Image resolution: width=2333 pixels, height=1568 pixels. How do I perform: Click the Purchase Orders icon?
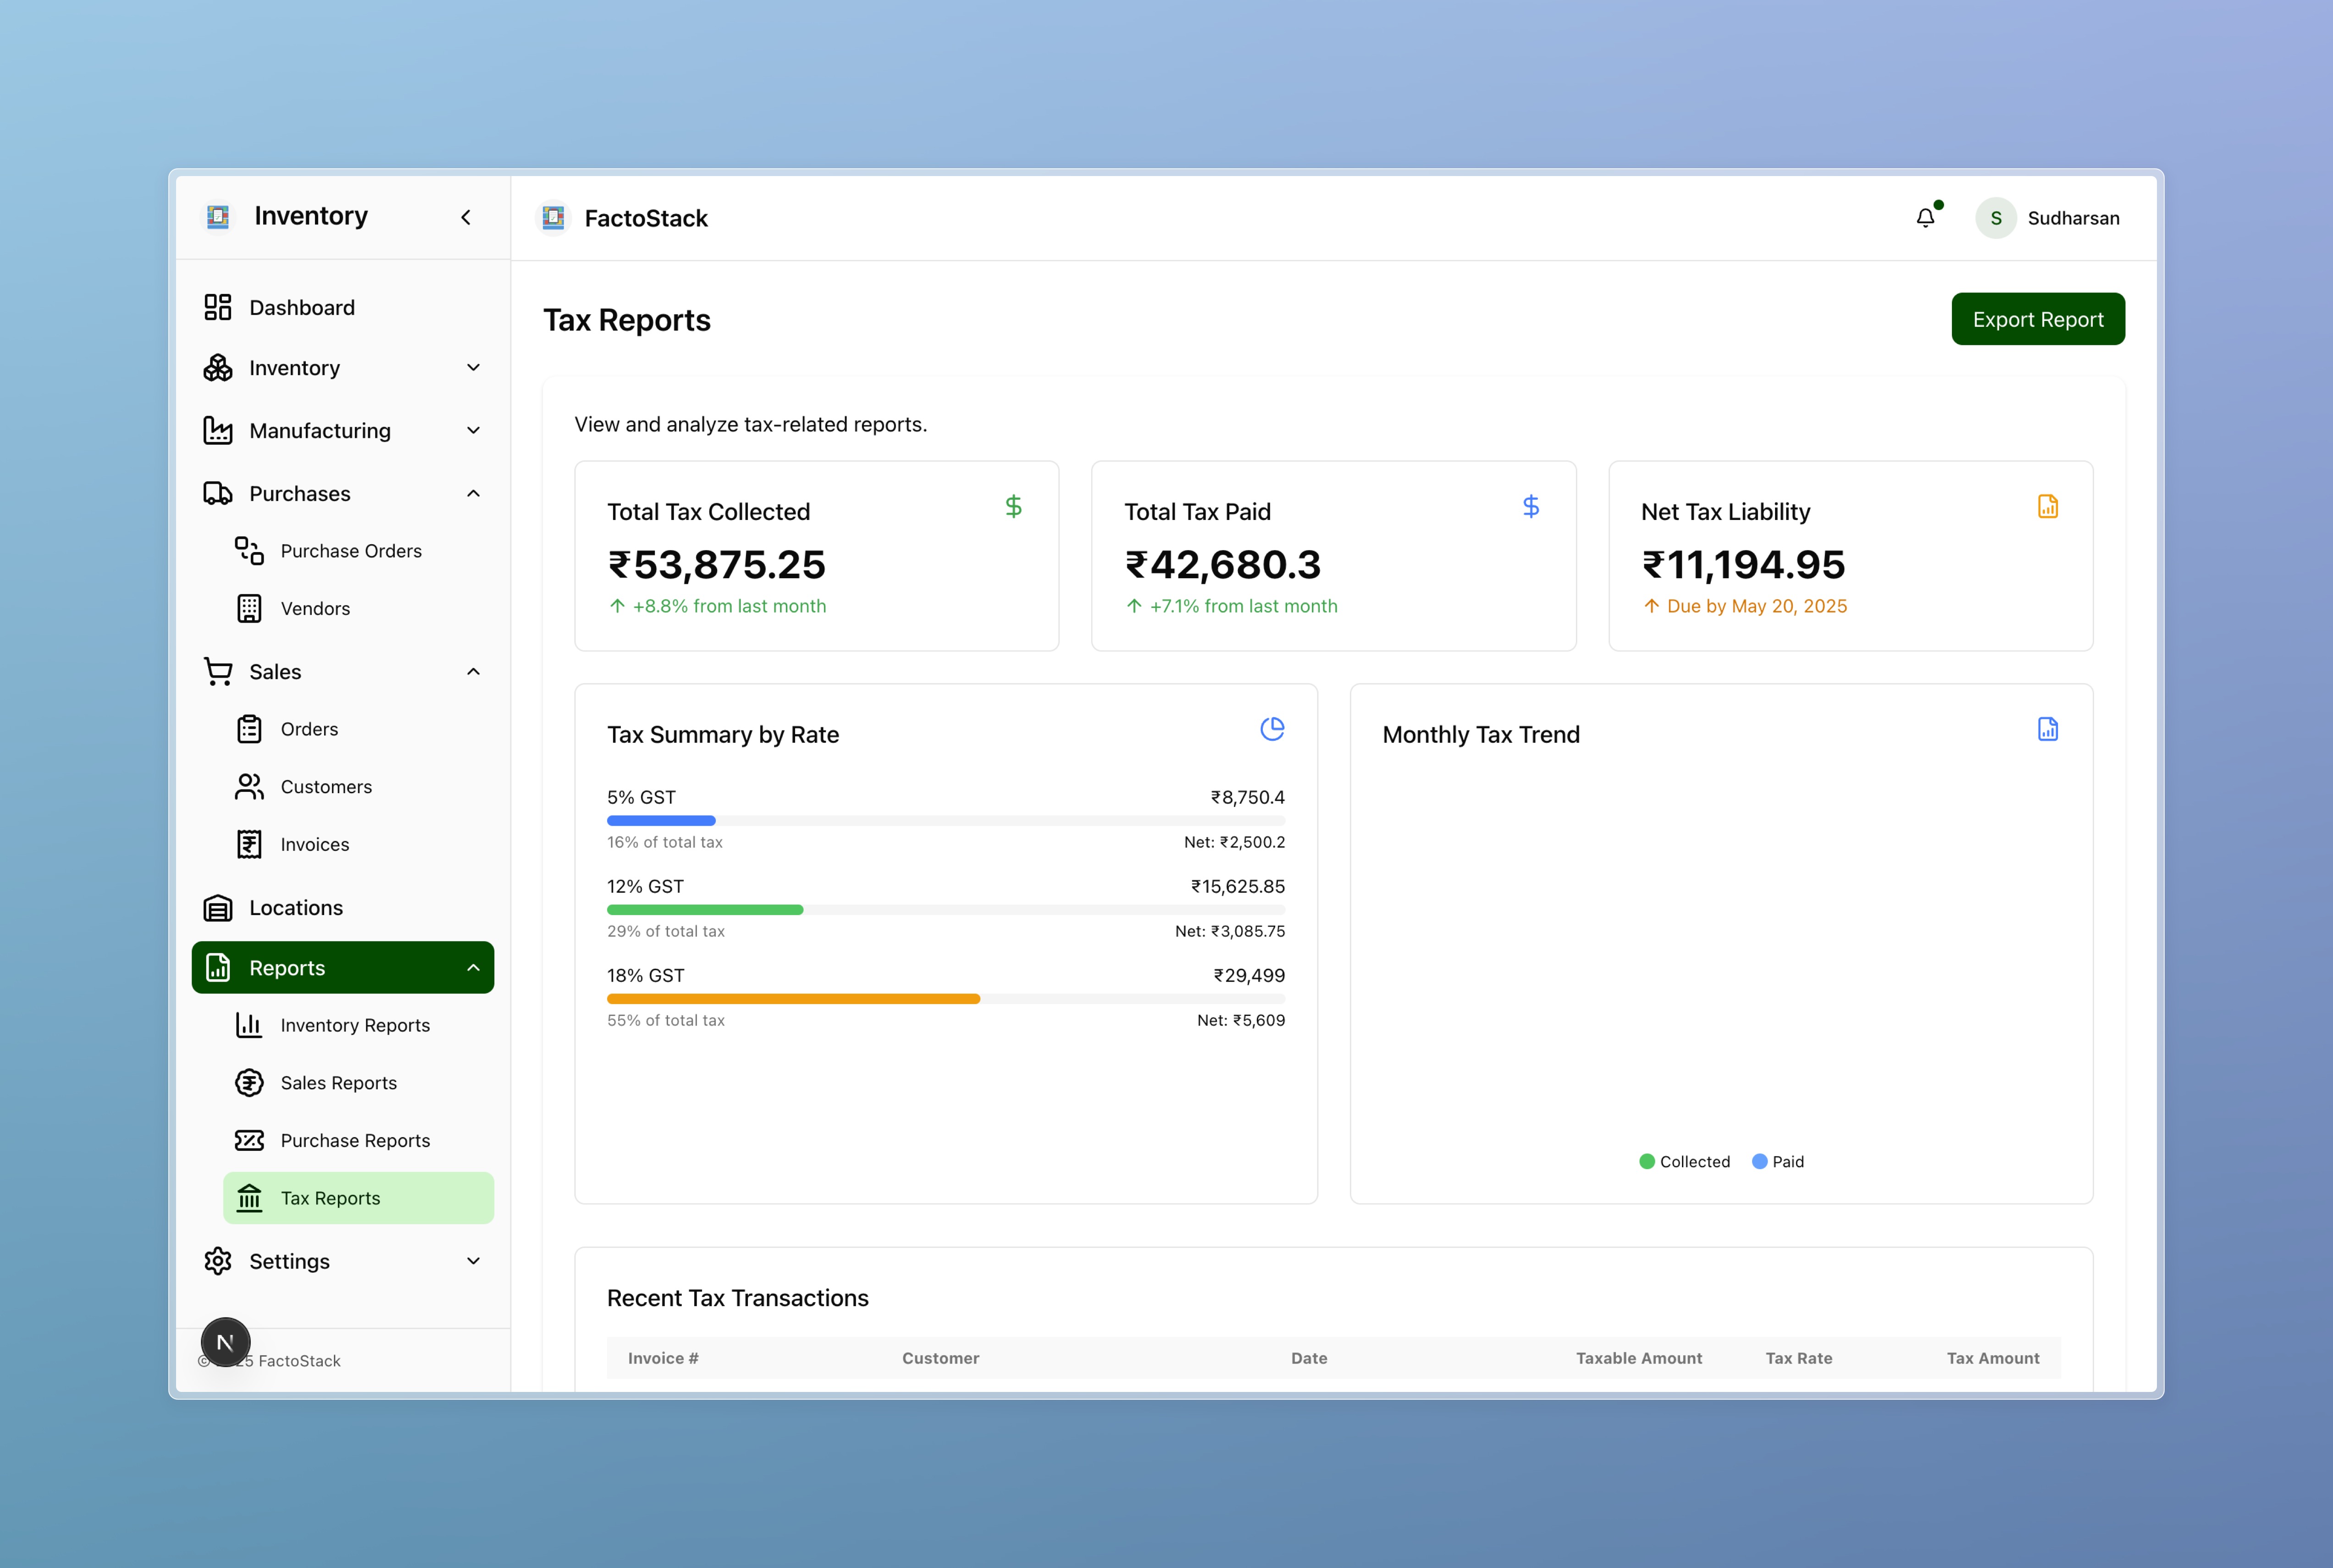(x=249, y=551)
